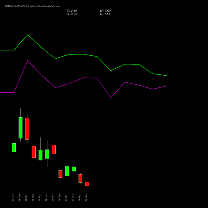Click the '21 May' date axis label
Image resolution: width=208 pixels, height=208 pixels.
(79, 198)
